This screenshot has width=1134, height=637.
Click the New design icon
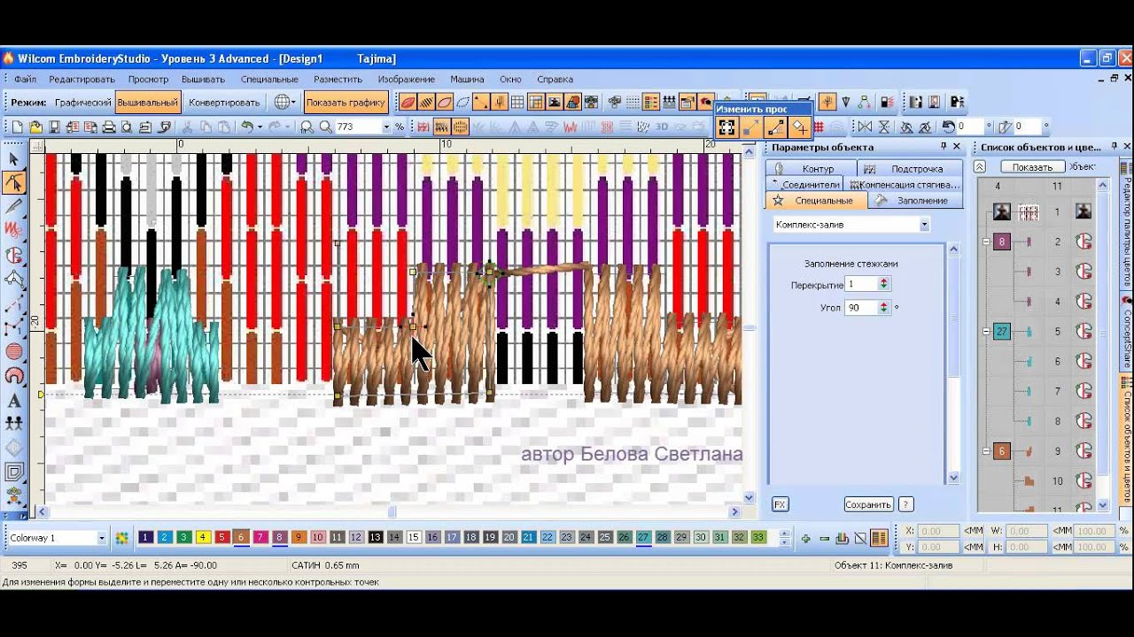coord(17,127)
